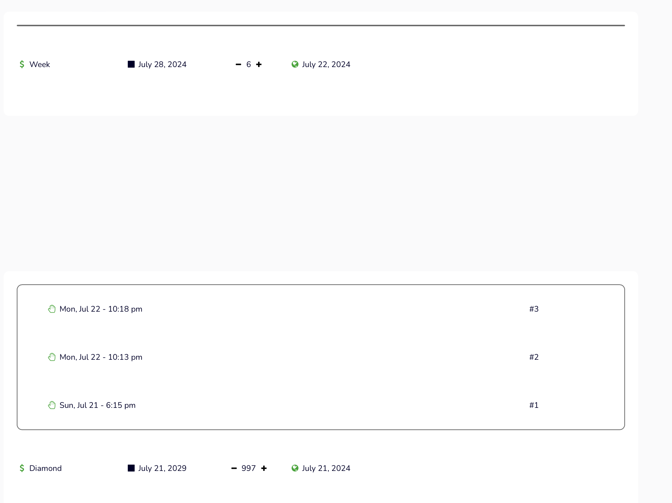This screenshot has height=503, width=672.
Task: Click the black square before July 28, 2024
Action: (x=131, y=65)
